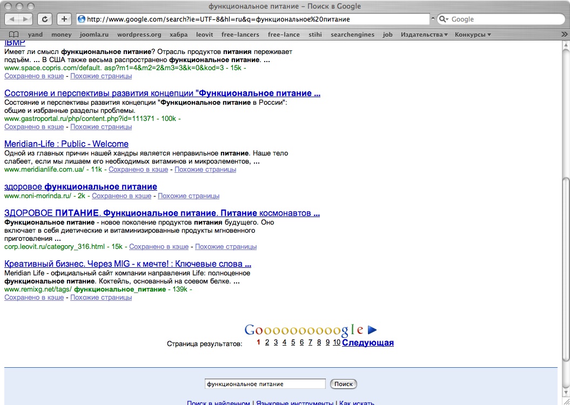Add a bookmark with the plus button
Viewport: 570px width, 405px height.
point(64,19)
